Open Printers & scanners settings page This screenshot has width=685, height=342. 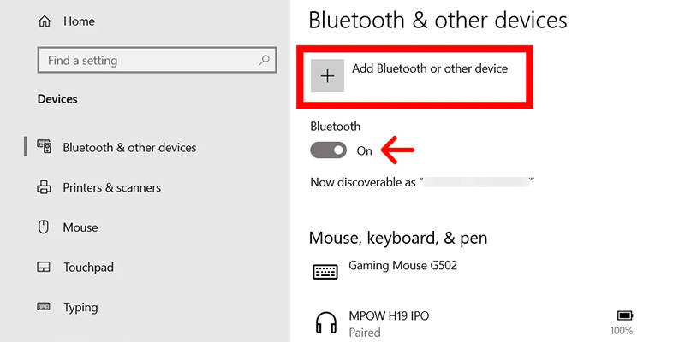111,188
